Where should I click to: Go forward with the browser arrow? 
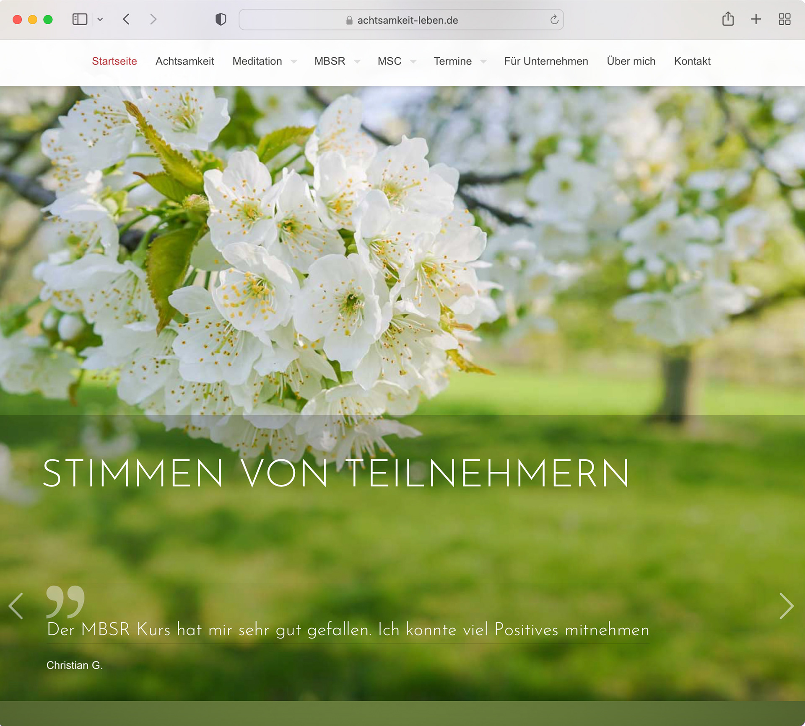[x=153, y=19]
